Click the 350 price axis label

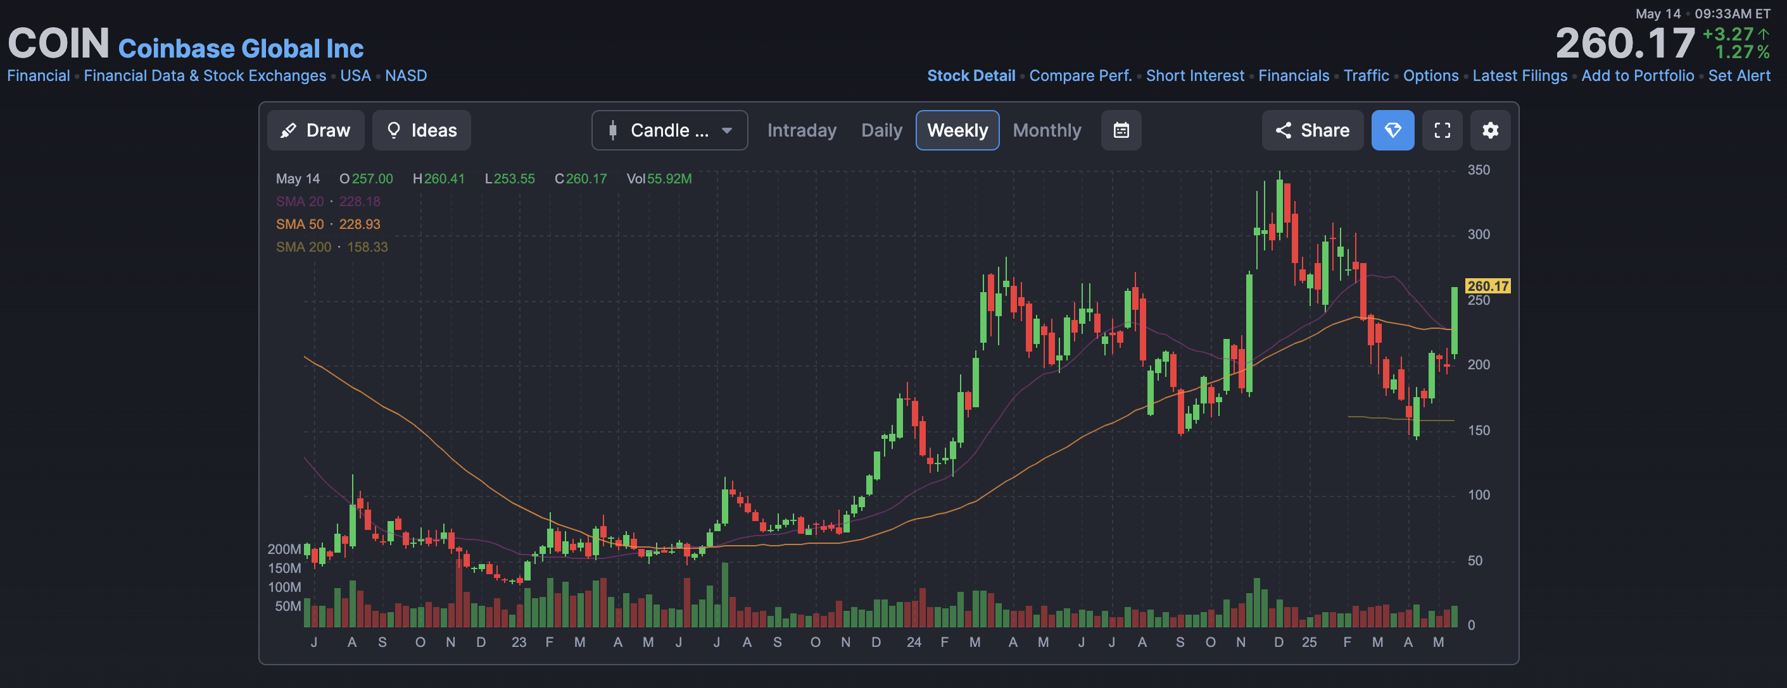pos(1479,169)
